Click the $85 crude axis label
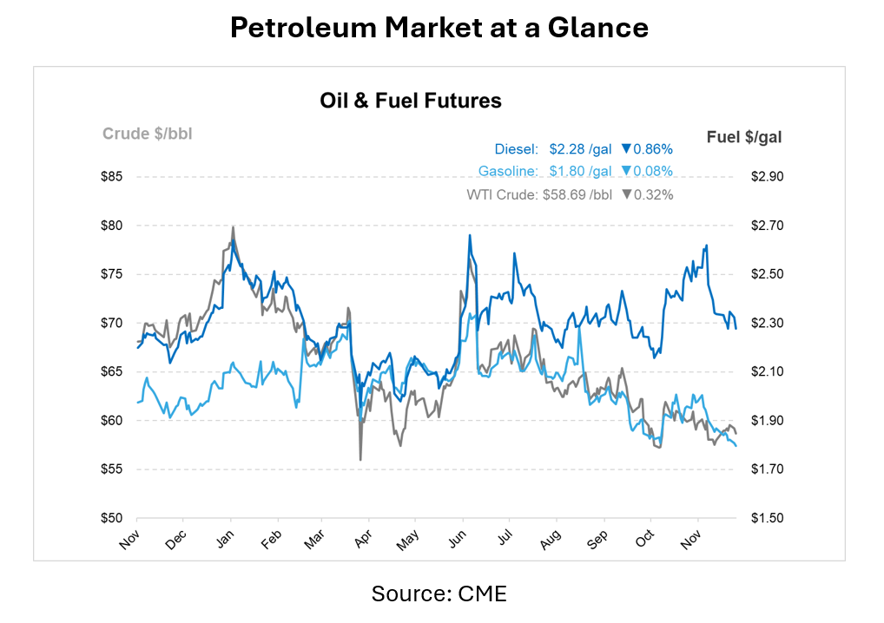884x623 pixels. tap(112, 177)
